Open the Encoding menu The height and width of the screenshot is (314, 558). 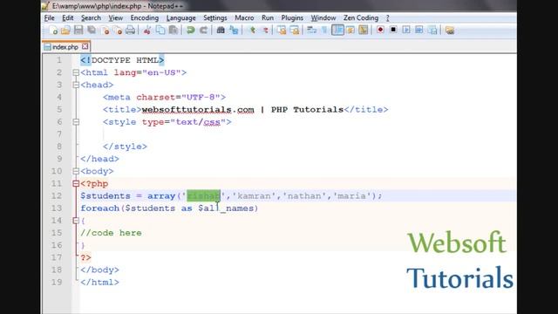pyautogui.click(x=145, y=17)
